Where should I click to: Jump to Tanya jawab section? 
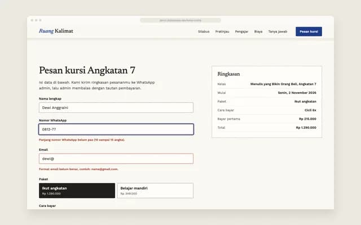[x=278, y=31]
